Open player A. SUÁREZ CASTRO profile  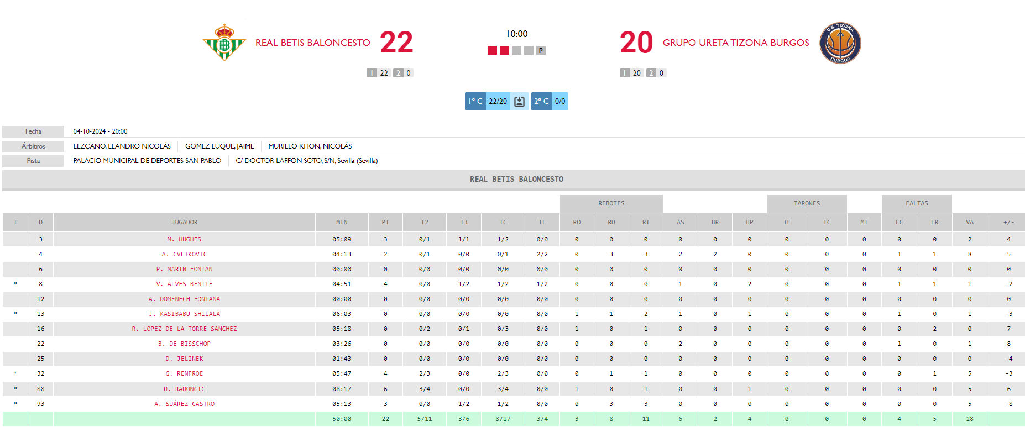[x=184, y=404]
